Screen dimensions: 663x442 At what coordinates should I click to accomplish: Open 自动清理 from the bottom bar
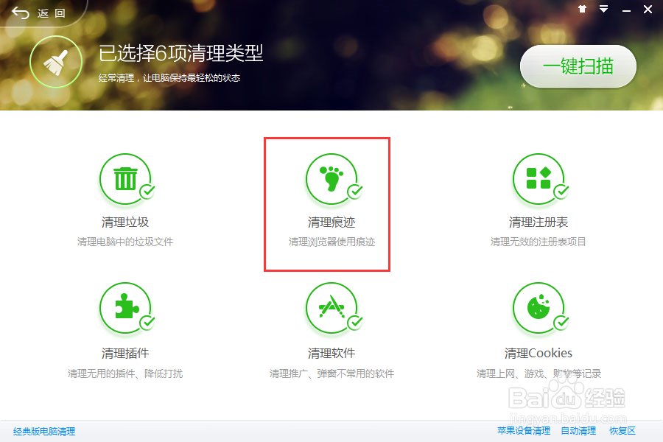(x=579, y=431)
